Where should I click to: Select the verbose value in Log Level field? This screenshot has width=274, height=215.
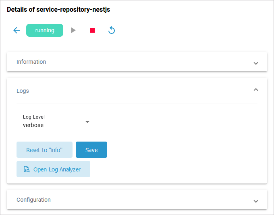point(33,125)
